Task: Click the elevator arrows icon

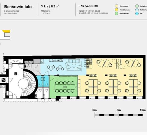Action: coord(4,80)
